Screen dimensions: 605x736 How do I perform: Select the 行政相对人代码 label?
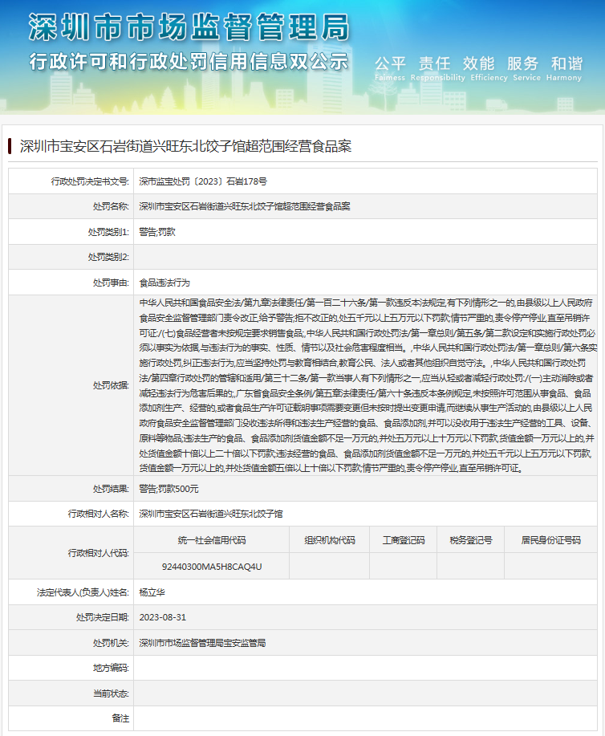(x=98, y=553)
